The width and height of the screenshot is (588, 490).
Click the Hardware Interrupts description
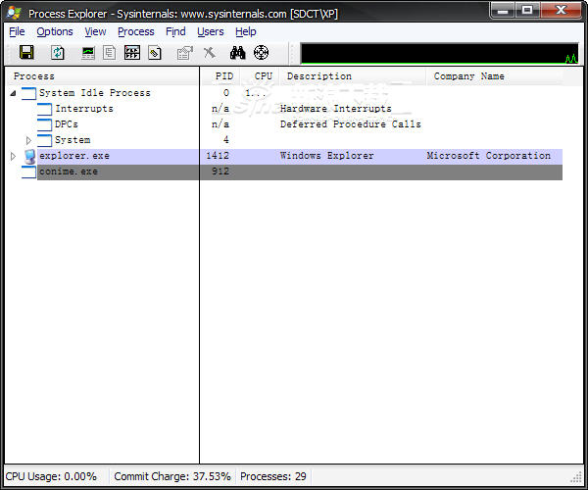pos(335,109)
